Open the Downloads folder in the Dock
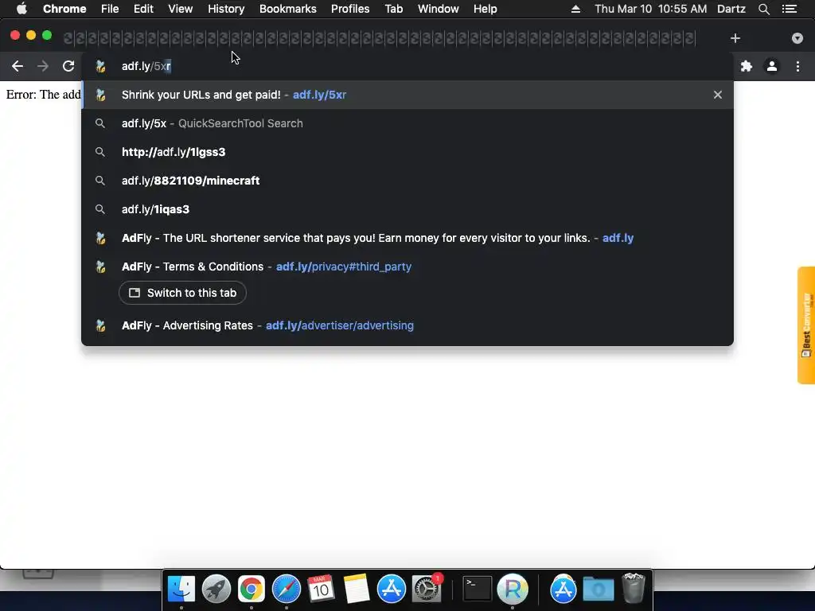This screenshot has height=611, width=815. click(599, 589)
